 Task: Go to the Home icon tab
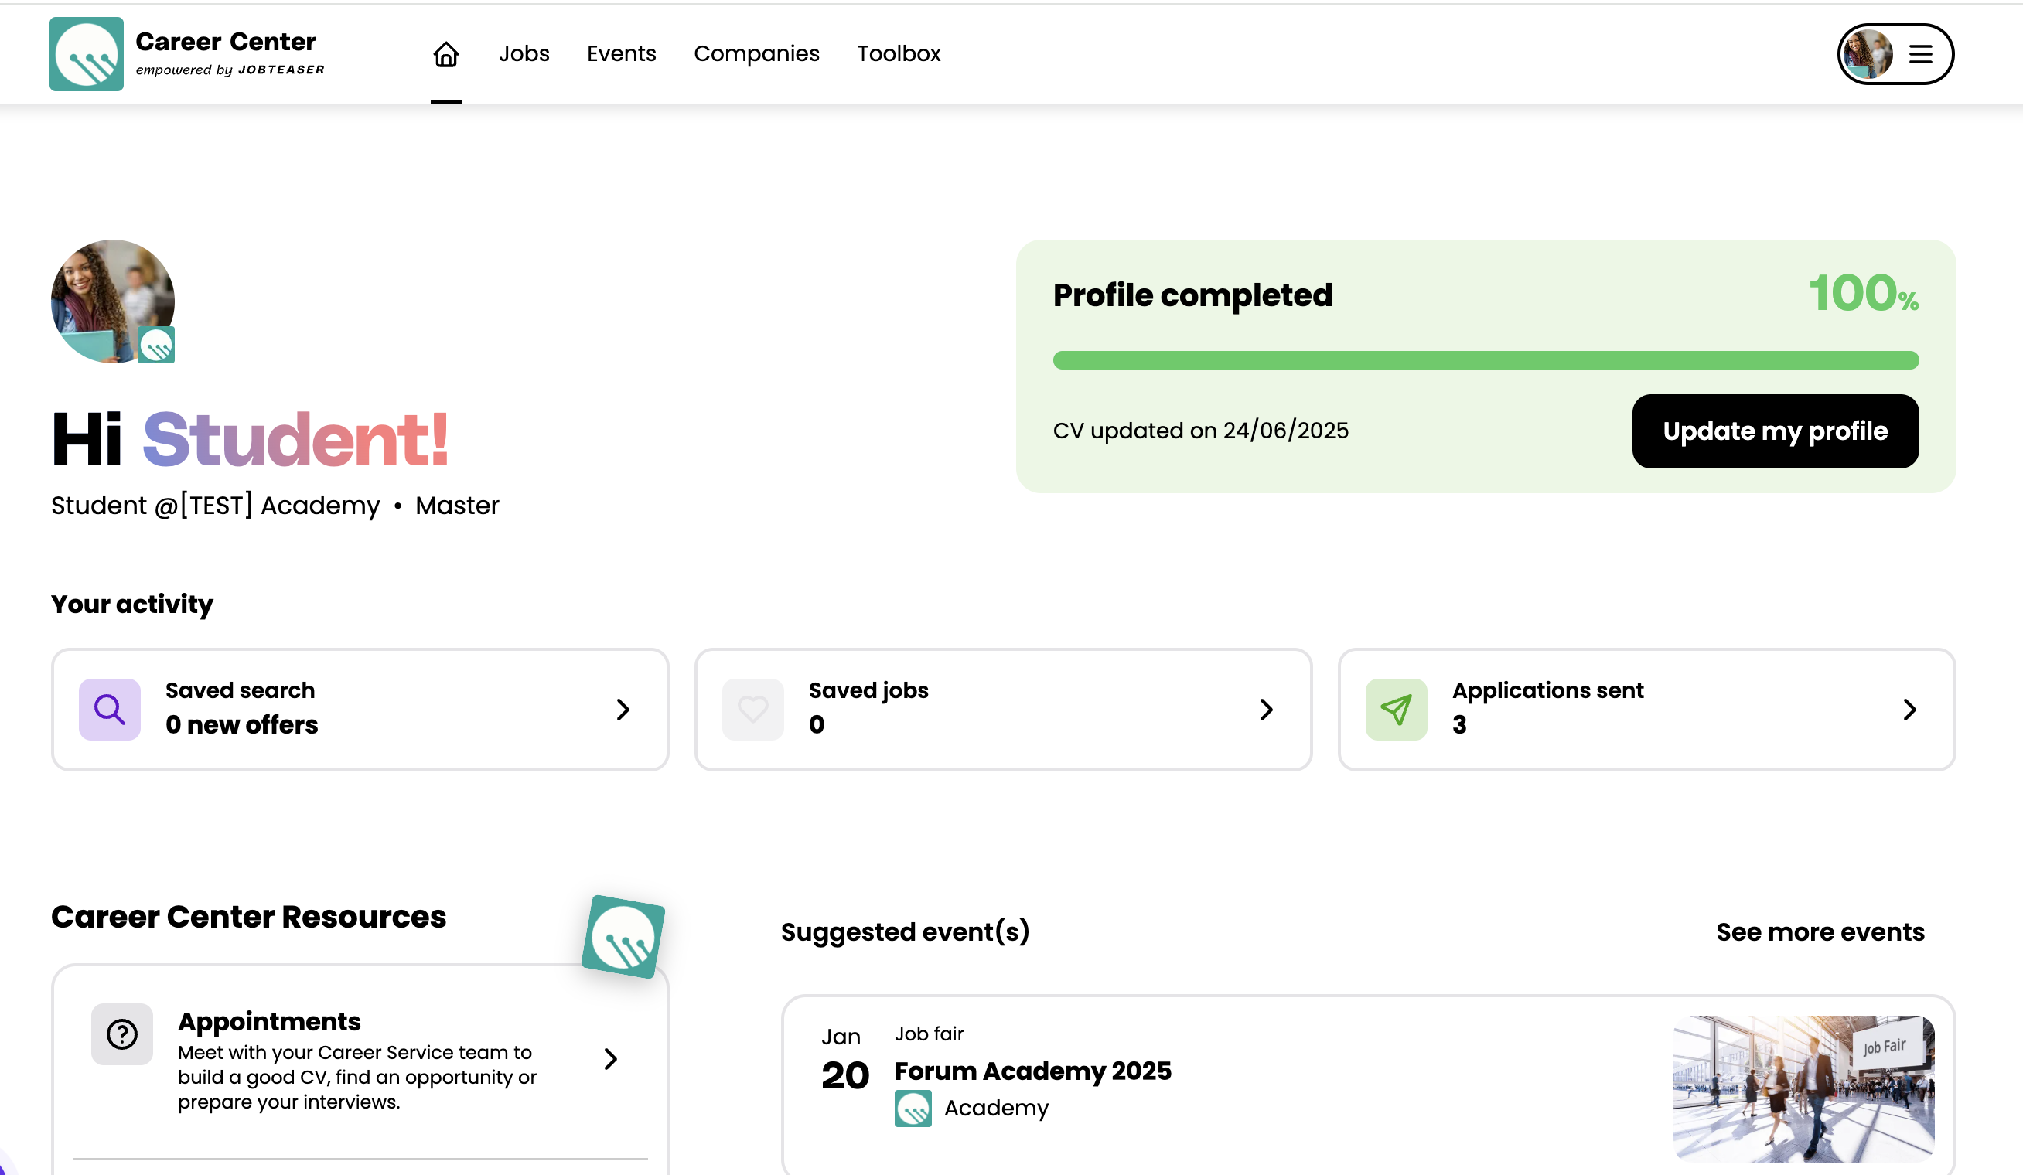click(x=445, y=54)
